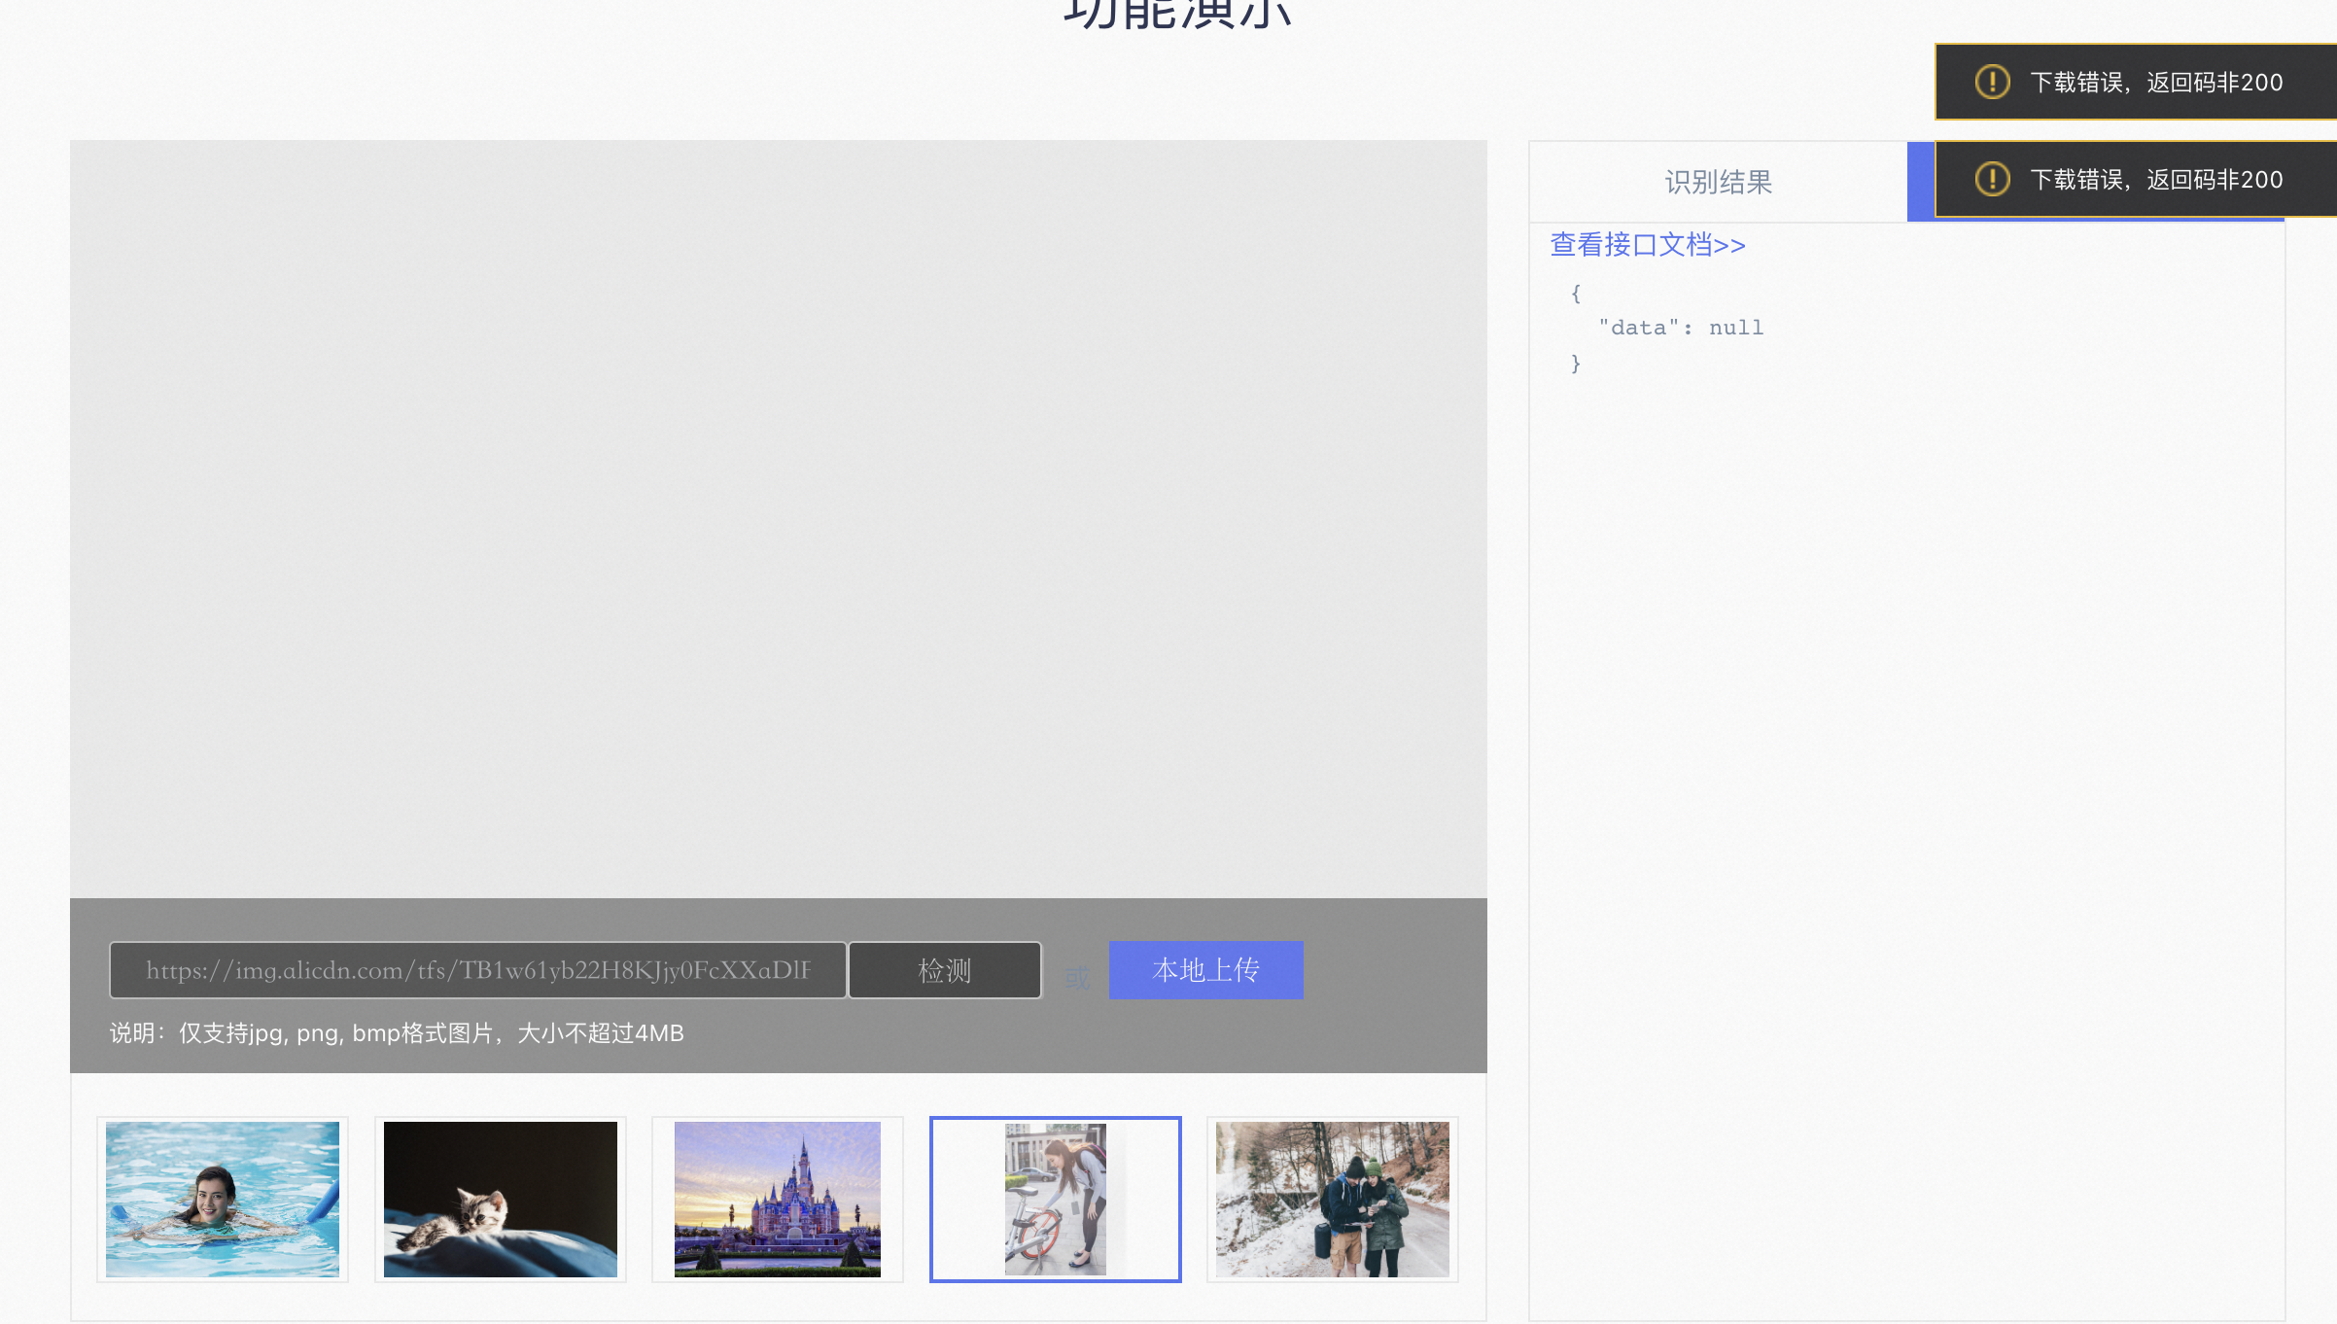
Task: Click the top 下载错误 notification text
Action: pos(2156,83)
